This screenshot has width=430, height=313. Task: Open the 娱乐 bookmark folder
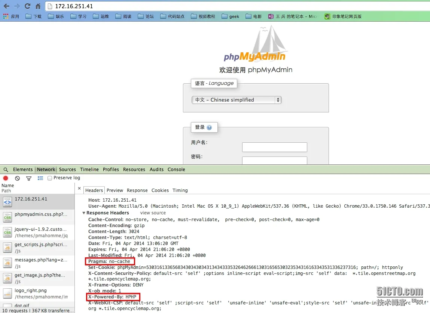click(56, 16)
